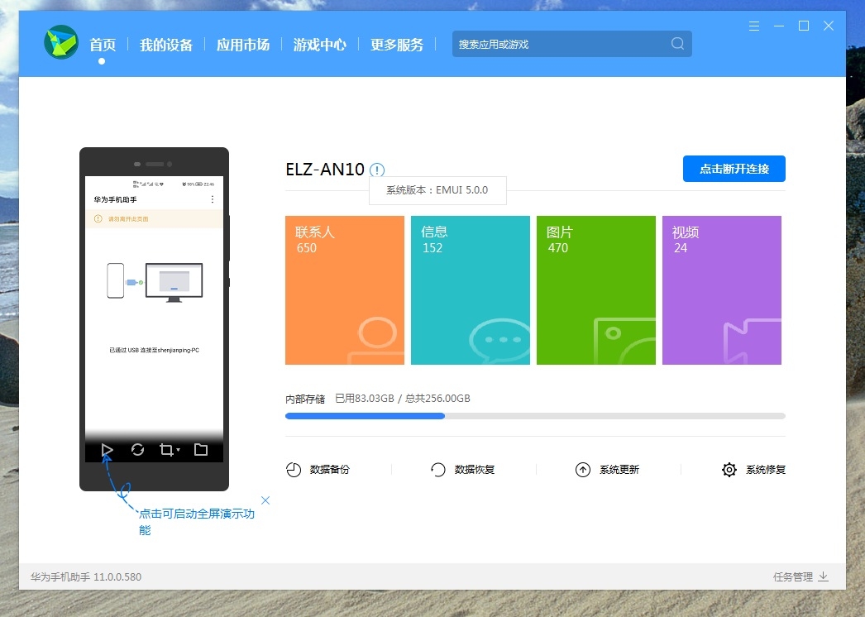Open the screenshot crop dropdown arrow
The height and width of the screenshot is (617, 865).
coord(178,450)
